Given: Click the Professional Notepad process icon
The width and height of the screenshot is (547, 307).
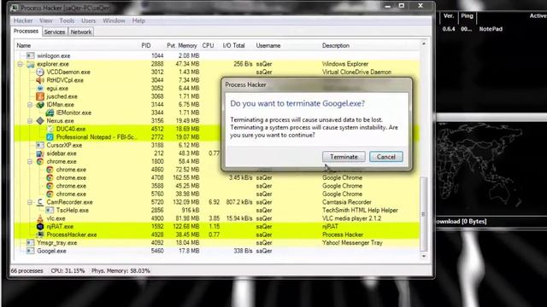Looking at the screenshot, I should [50, 137].
